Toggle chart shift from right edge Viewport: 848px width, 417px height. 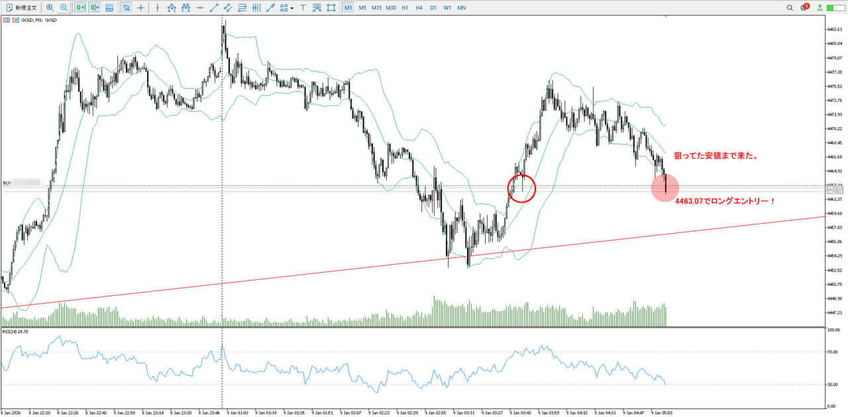click(x=94, y=8)
